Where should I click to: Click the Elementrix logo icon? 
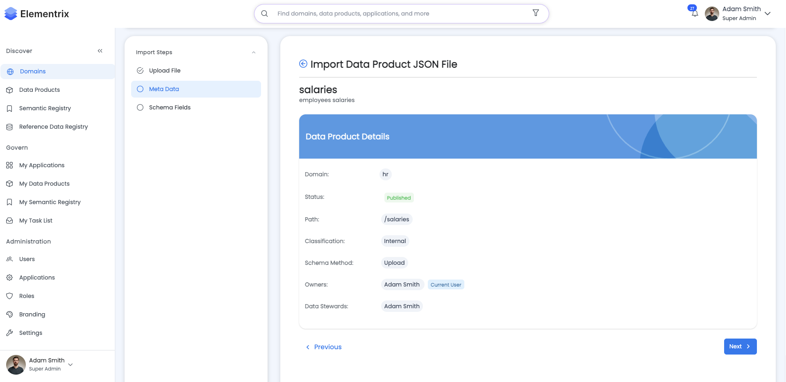pos(11,14)
